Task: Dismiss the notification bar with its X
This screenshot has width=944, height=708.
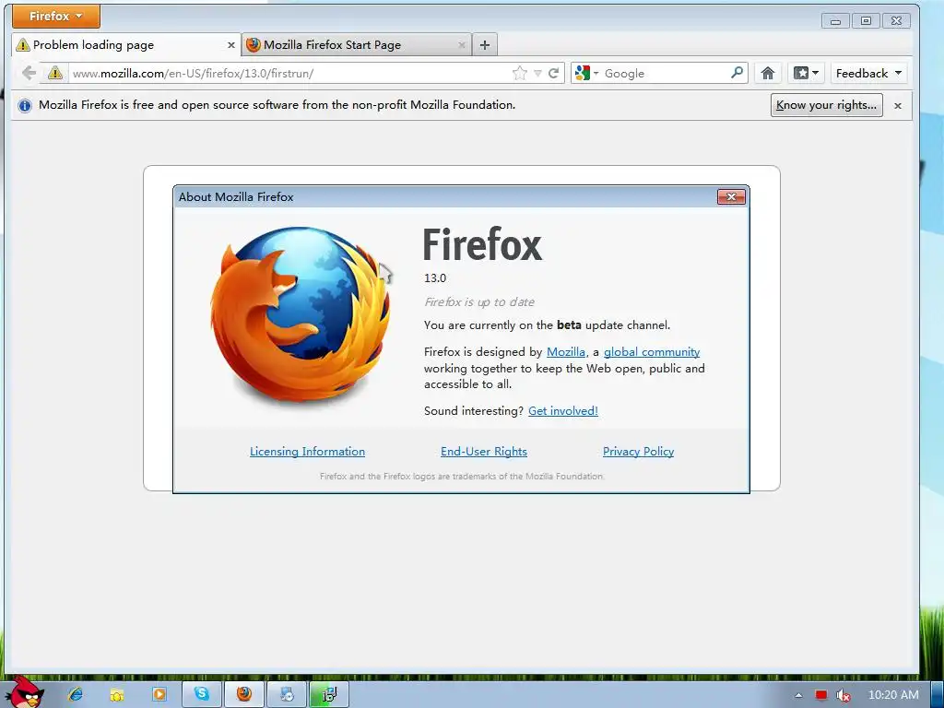Action: [x=898, y=106]
